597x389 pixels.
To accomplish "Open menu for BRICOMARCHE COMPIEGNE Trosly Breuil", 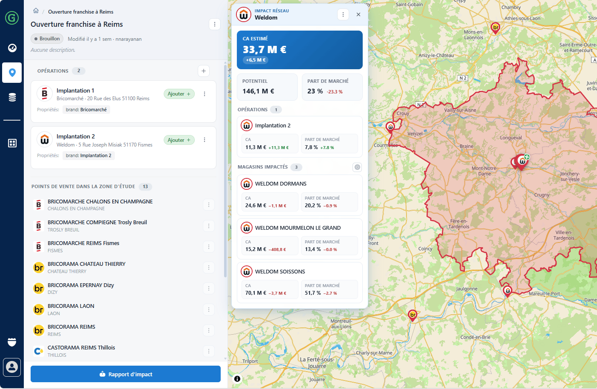I will [209, 226].
